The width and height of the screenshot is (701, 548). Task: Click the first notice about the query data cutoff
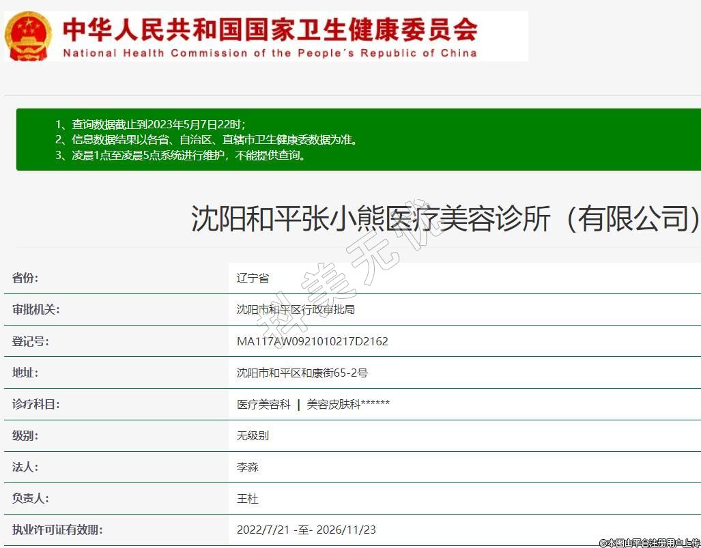pos(150,124)
